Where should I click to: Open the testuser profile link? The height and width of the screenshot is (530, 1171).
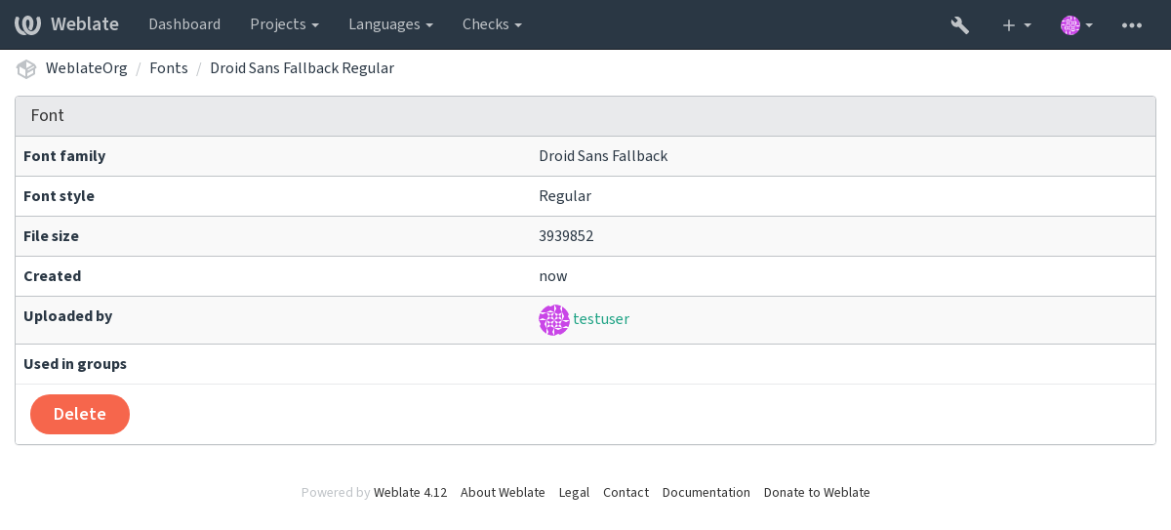pyautogui.click(x=601, y=319)
